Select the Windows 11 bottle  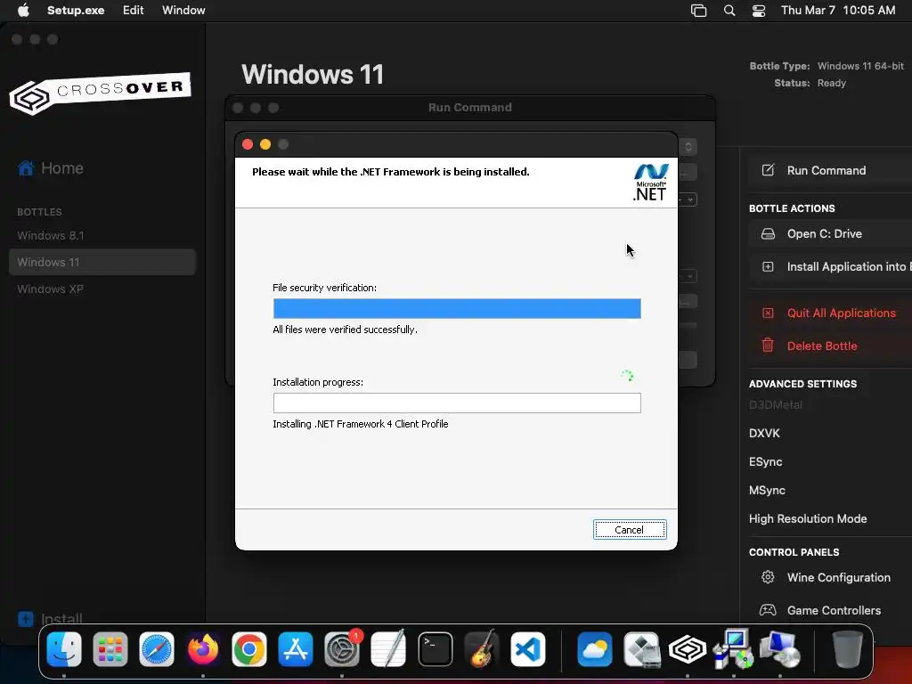[x=102, y=263]
